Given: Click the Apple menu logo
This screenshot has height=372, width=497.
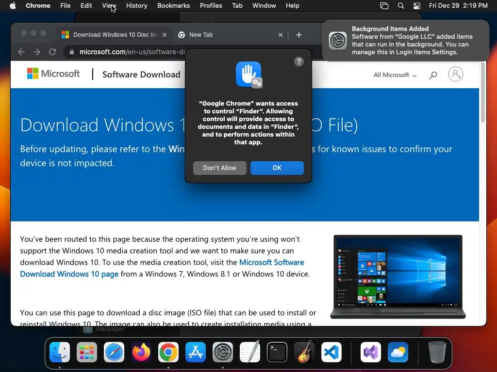Looking at the screenshot, I should (x=13, y=5).
